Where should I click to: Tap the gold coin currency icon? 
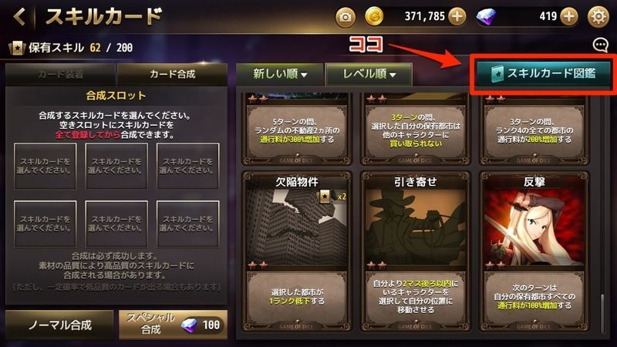click(x=374, y=17)
